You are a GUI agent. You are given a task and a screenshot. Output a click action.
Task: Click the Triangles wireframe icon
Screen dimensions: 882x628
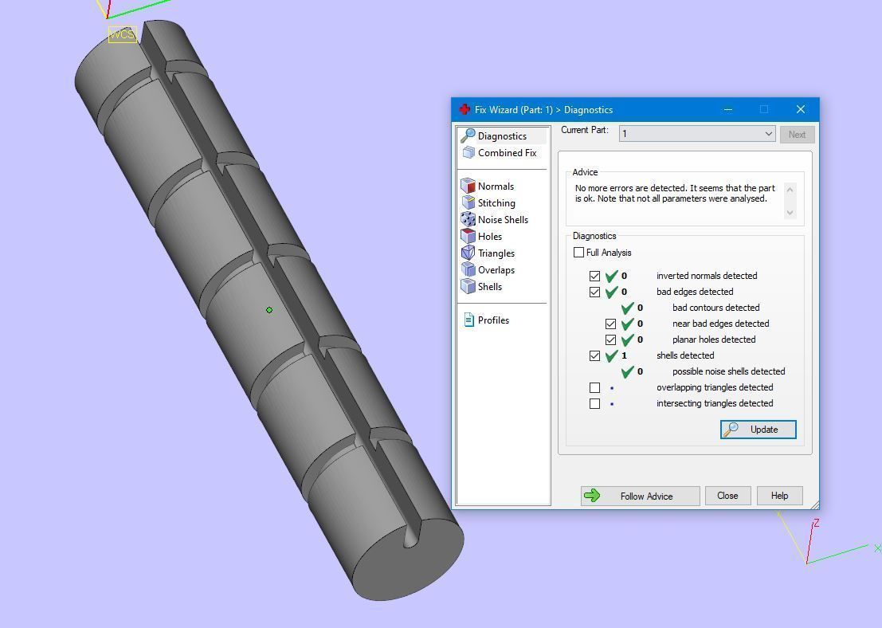coord(468,253)
